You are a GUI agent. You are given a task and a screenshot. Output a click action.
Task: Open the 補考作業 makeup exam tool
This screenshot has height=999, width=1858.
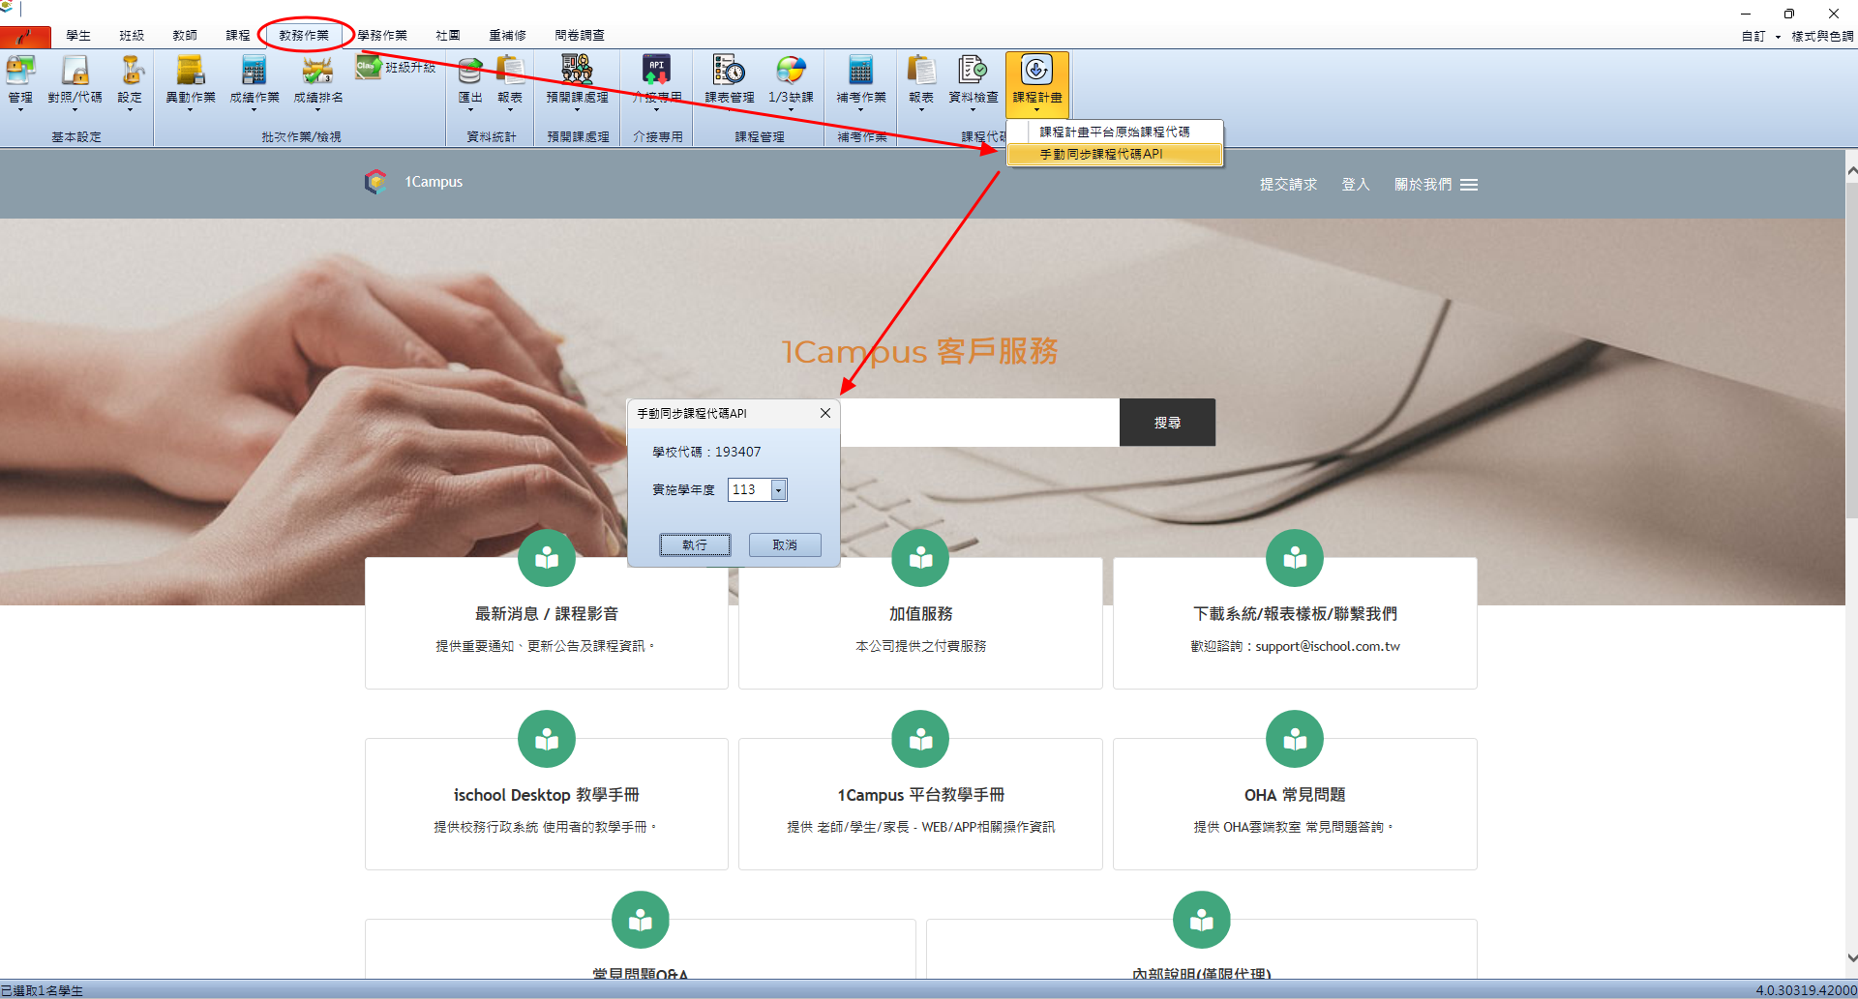point(861,81)
